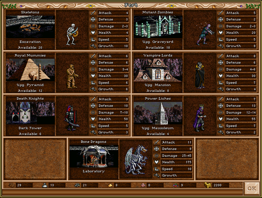
Task: Click the gold coins resource icon
Action: click(x=207, y=185)
